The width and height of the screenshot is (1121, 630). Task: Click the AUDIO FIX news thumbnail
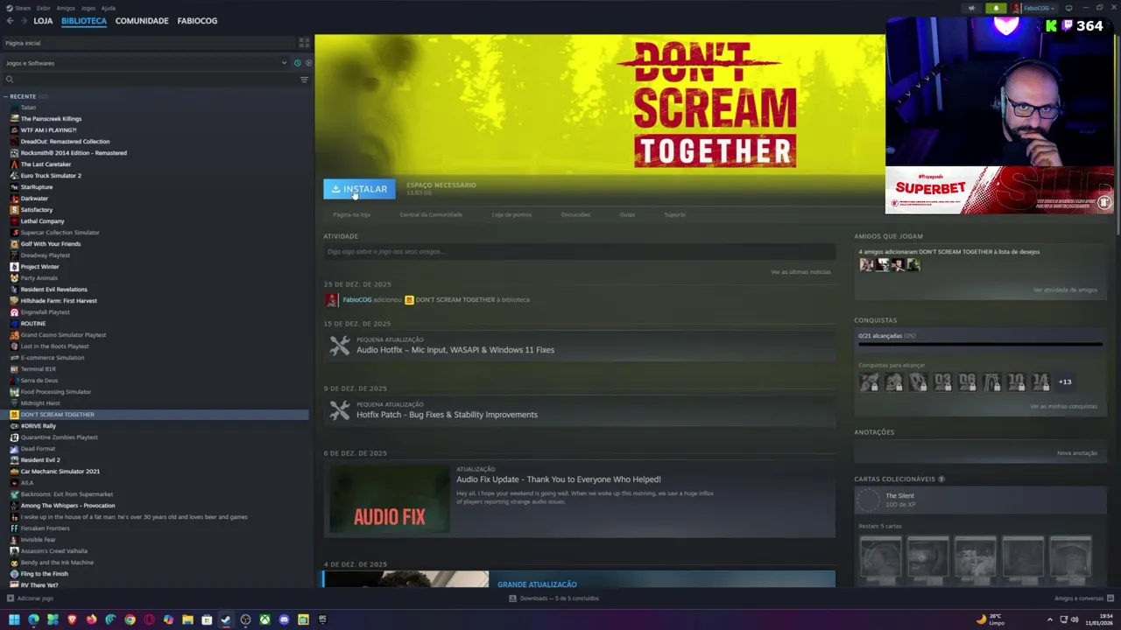pyautogui.click(x=389, y=500)
